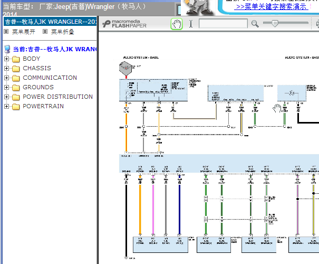Open the BODY tree item label
This screenshot has height=264, width=319.
[32, 59]
